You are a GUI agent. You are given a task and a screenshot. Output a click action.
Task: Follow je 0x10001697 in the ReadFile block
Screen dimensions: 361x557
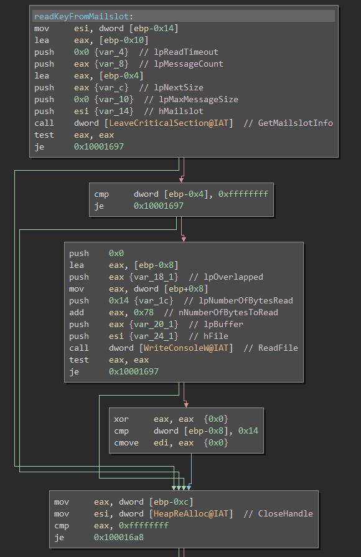pos(133,371)
